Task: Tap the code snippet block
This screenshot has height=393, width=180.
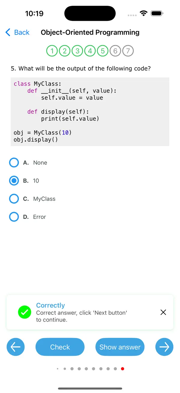Action: pos(90,112)
